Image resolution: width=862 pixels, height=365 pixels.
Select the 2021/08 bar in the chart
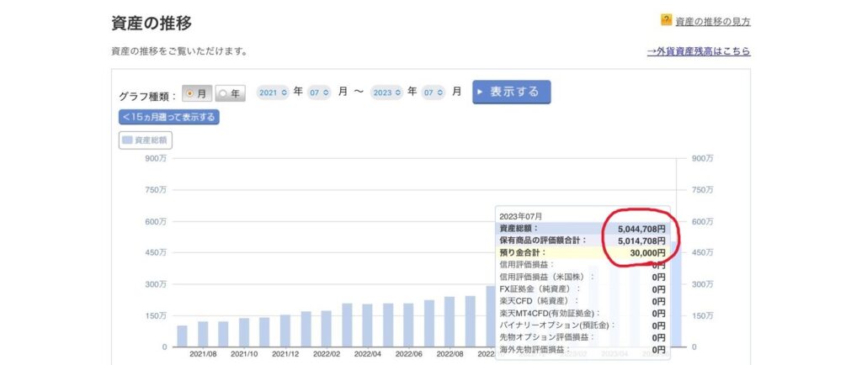pyautogui.click(x=203, y=334)
